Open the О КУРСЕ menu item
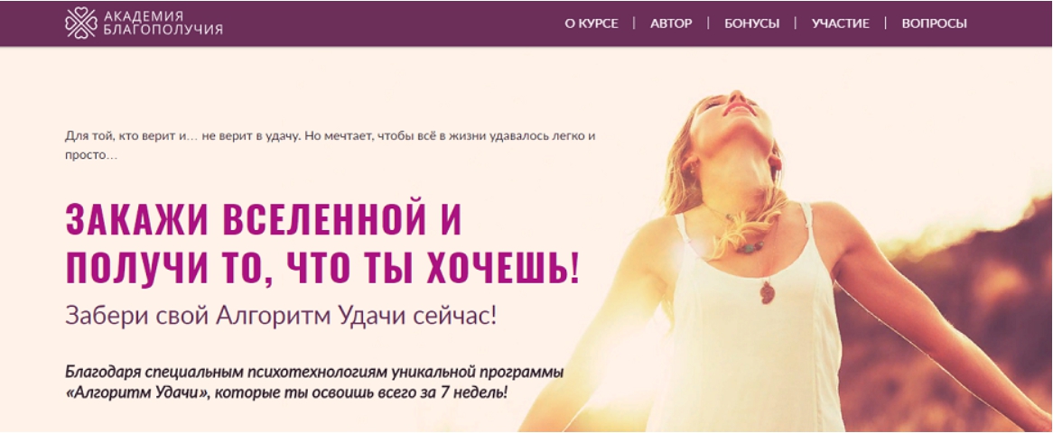The image size is (1053, 433). tap(591, 23)
